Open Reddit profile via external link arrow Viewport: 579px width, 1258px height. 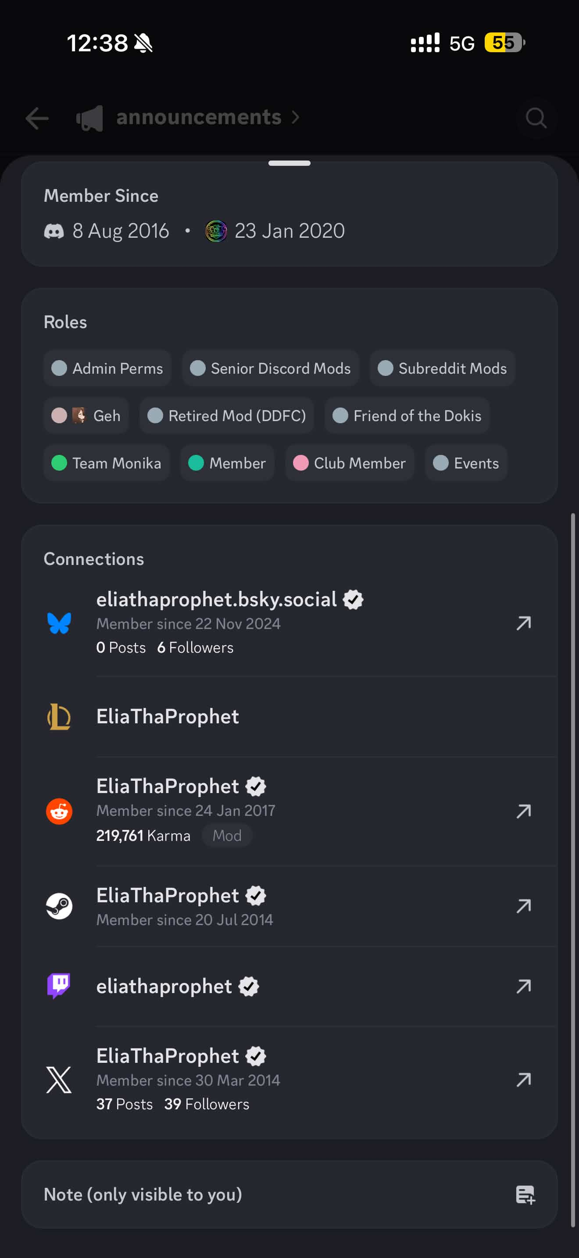tap(523, 811)
